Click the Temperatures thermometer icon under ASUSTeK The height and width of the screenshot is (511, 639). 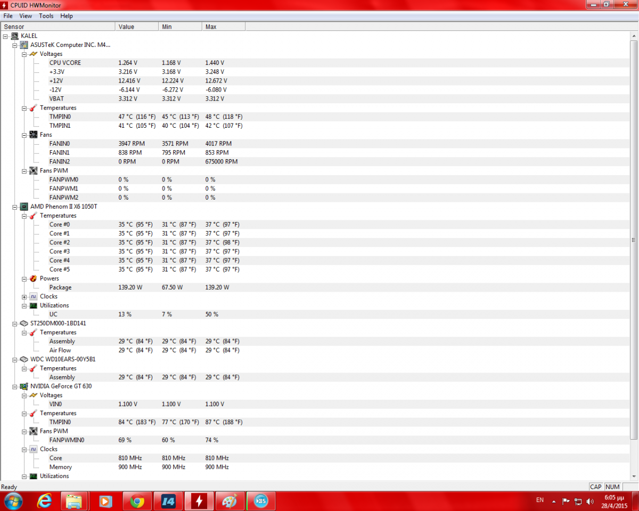(34, 108)
